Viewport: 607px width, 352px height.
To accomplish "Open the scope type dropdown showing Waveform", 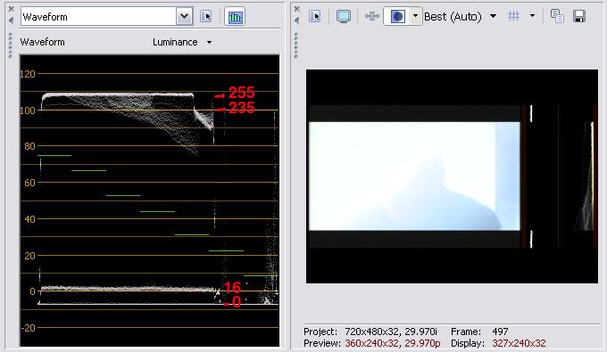I will 184,17.
